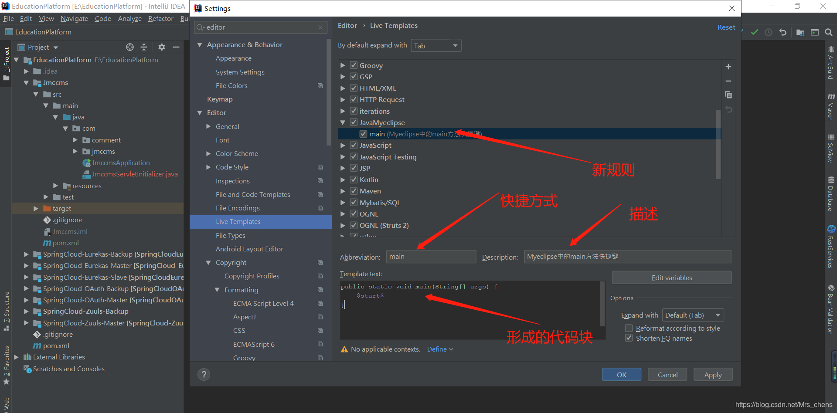
Task: Open the Navigate menu
Action: coord(74,18)
